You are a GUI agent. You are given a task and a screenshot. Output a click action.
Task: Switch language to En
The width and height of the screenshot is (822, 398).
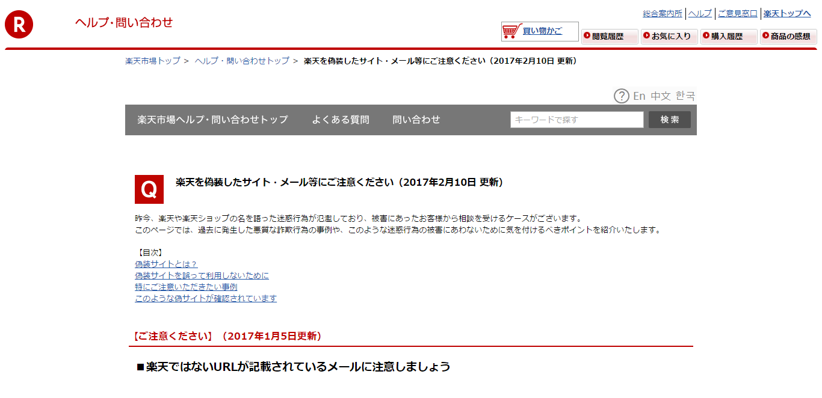pos(639,96)
